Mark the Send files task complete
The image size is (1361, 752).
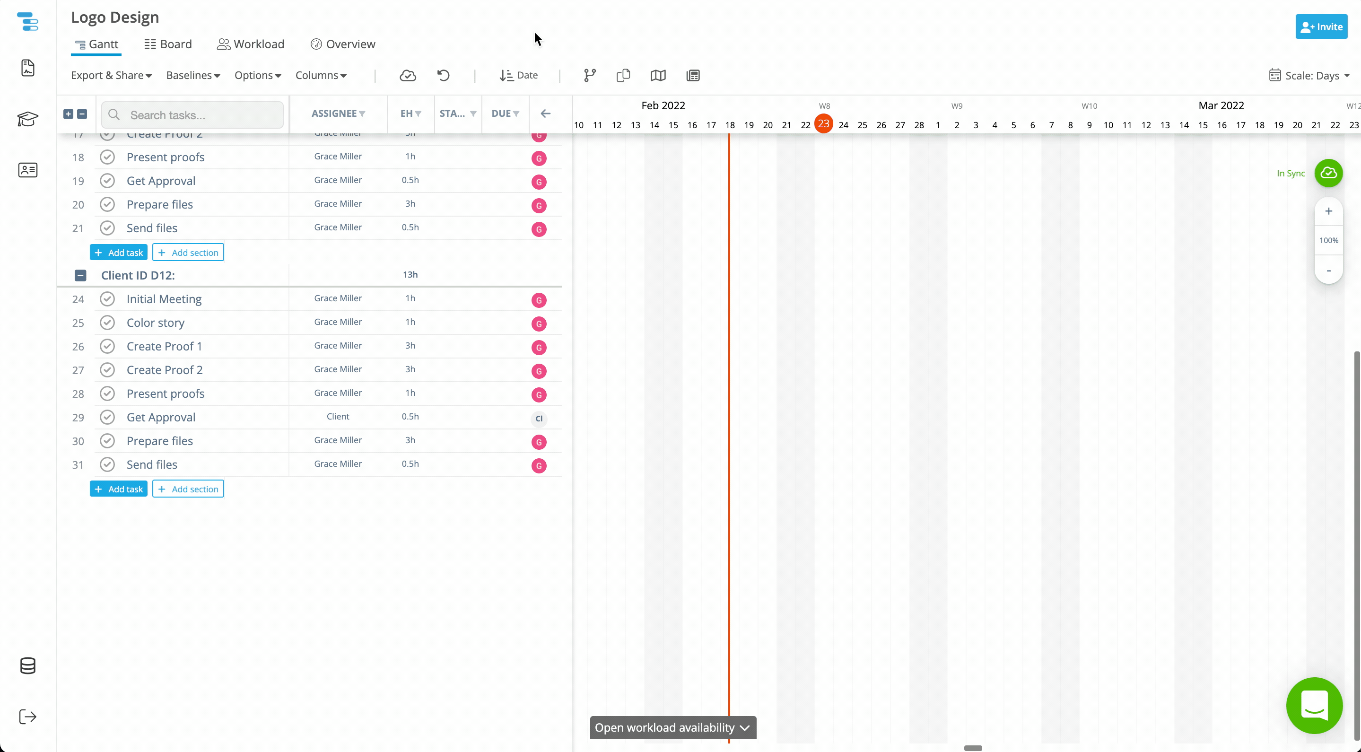point(108,464)
